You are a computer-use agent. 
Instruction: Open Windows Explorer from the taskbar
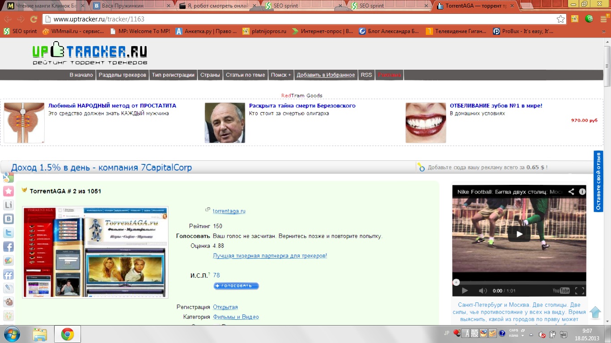coord(40,334)
